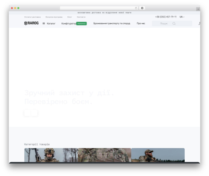
Task: Call the phone number +38 (050) 457-79-11
Action: point(166,17)
